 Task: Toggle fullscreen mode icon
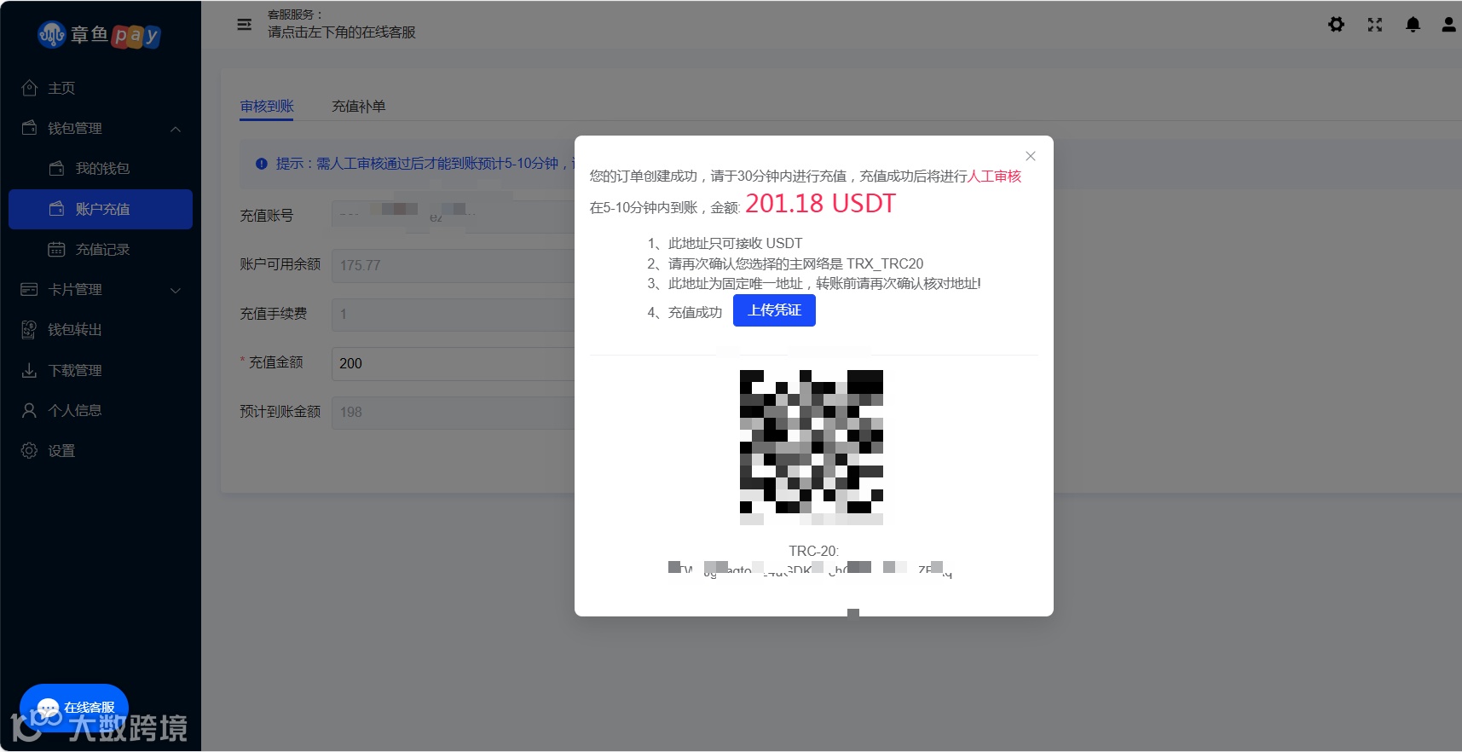(x=1375, y=25)
